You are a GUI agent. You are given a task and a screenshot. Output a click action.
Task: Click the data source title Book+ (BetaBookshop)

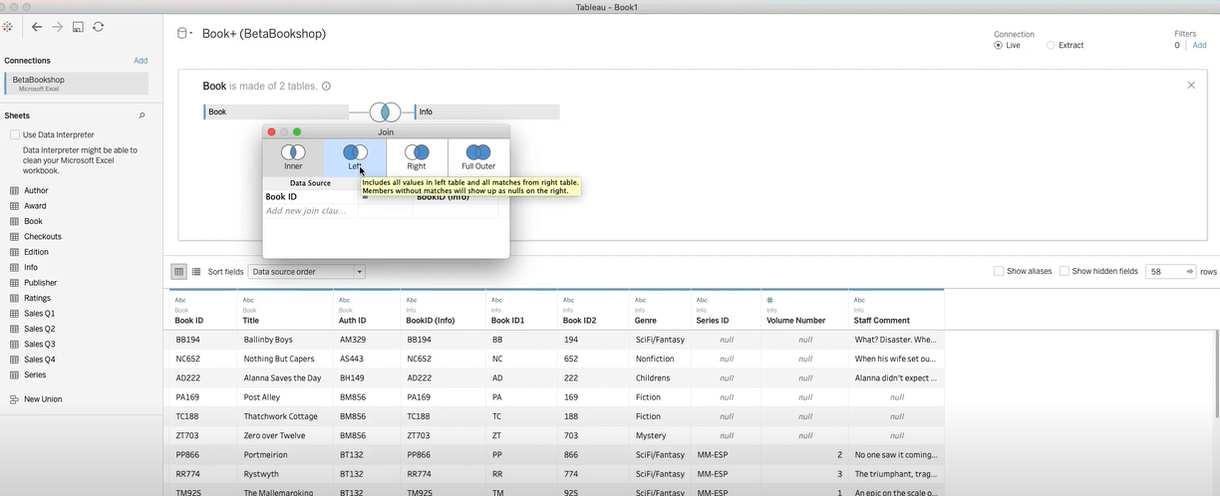click(x=264, y=34)
